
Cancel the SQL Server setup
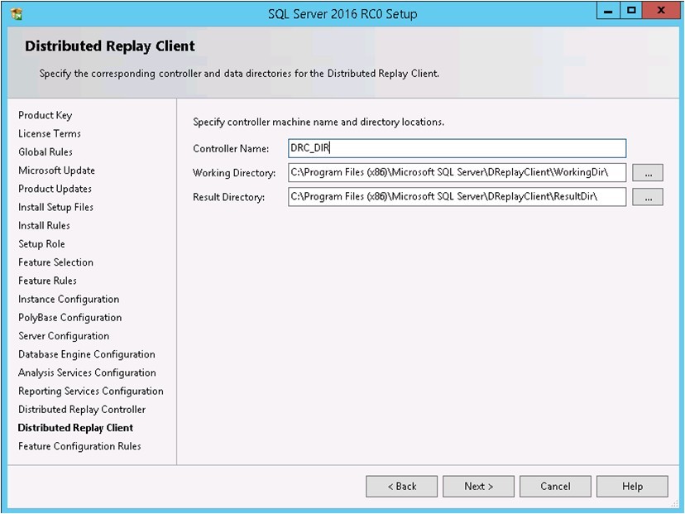(x=555, y=486)
